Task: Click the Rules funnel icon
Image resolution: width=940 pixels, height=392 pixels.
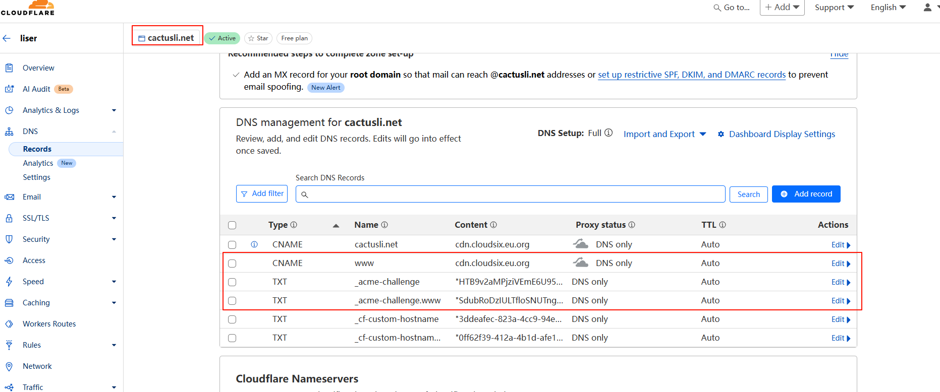Action: coord(9,345)
